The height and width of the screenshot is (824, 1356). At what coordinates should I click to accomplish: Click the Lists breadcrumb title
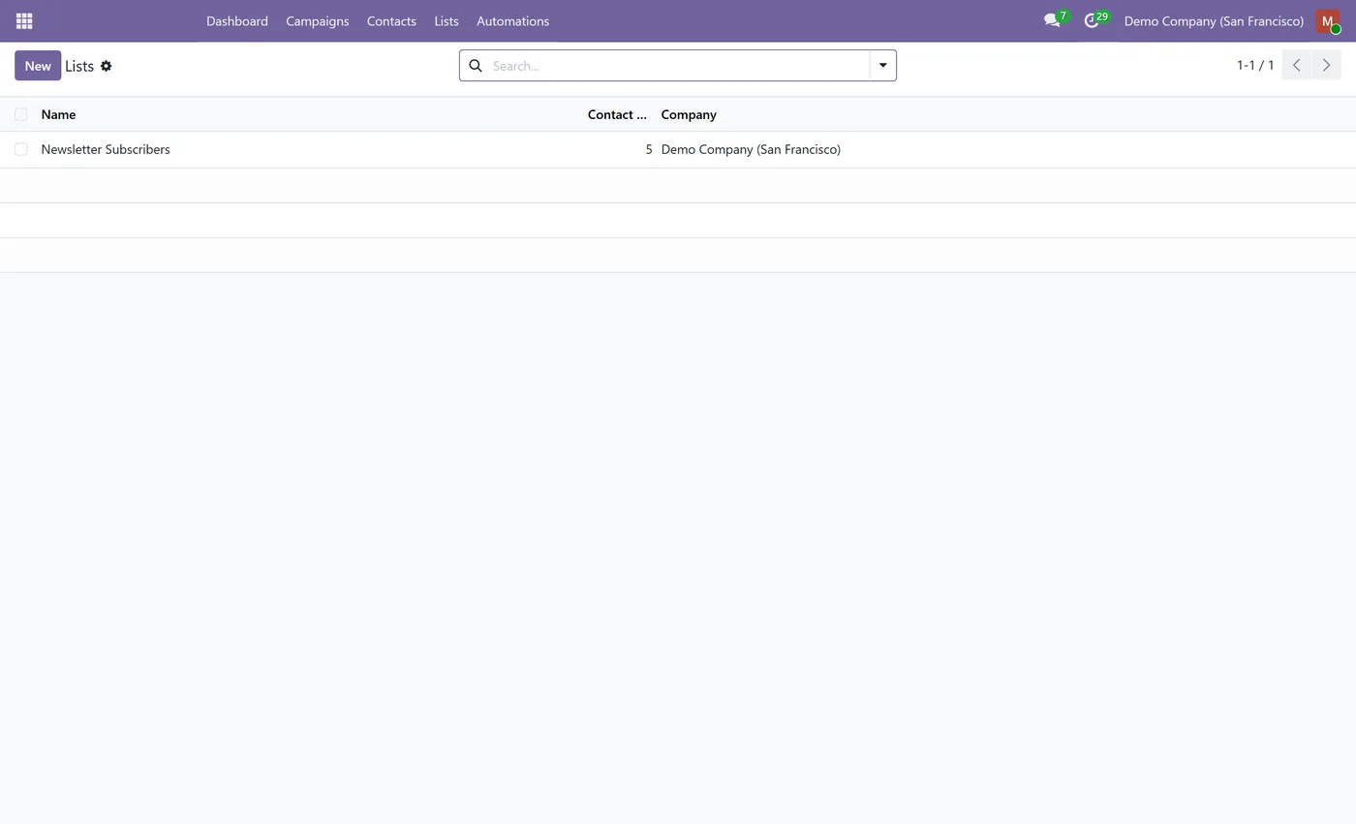pyautogui.click(x=79, y=66)
